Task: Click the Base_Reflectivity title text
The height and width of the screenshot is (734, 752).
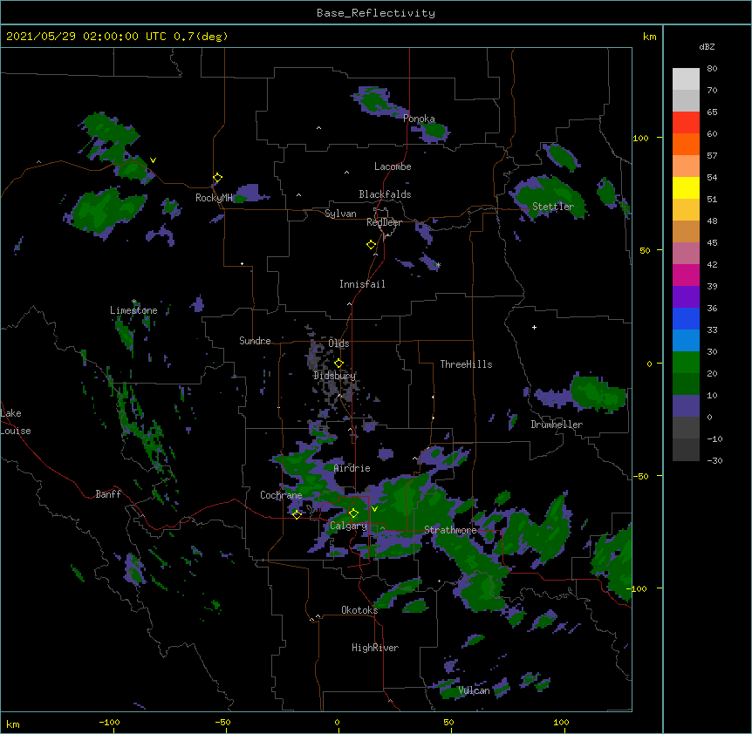Action: point(376,13)
